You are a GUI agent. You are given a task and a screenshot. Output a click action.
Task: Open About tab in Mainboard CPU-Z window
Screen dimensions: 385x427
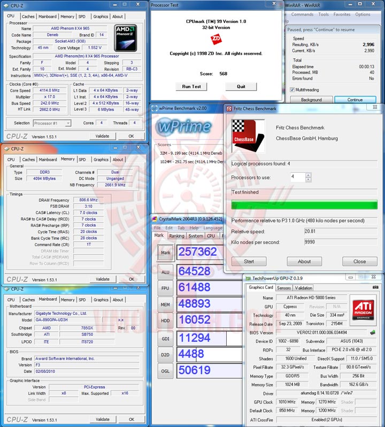pos(118,300)
